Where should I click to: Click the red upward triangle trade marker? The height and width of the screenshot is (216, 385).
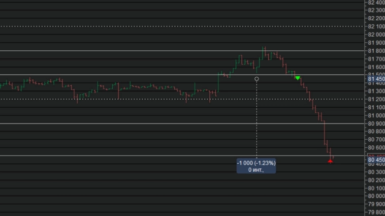click(x=330, y=161)
